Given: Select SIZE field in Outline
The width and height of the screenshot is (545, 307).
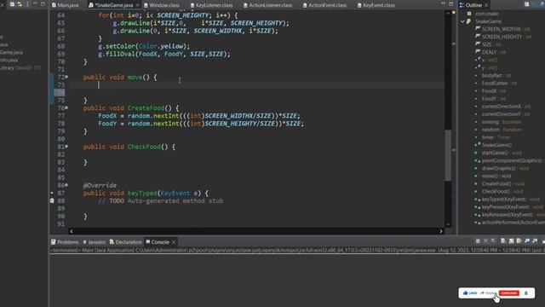Looking at the screenshot, I should (486, 44).
